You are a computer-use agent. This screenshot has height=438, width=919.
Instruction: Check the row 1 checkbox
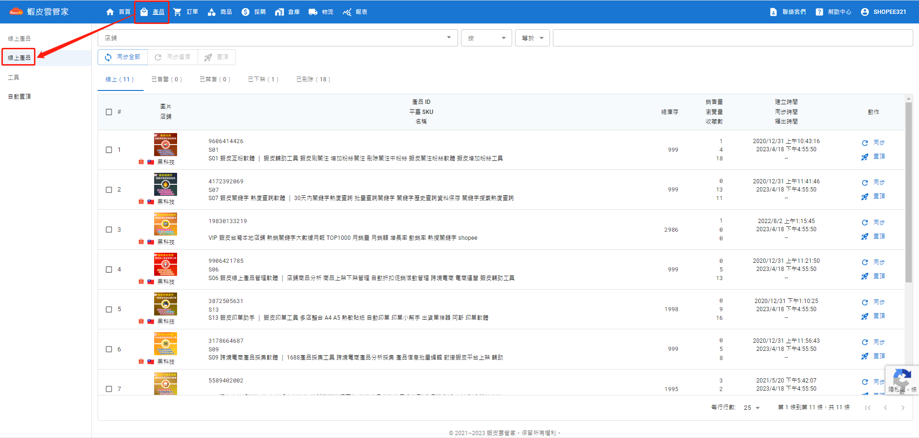pyautogui.click(x=109, y=150)
